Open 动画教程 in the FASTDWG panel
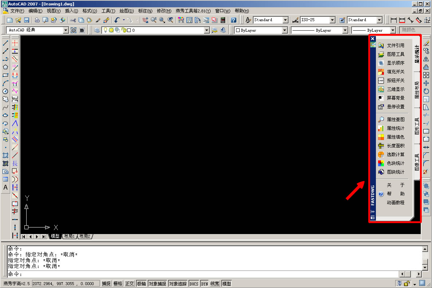 pos(396,203)
